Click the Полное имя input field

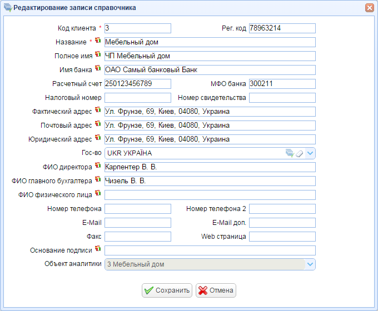click(210, 56)
